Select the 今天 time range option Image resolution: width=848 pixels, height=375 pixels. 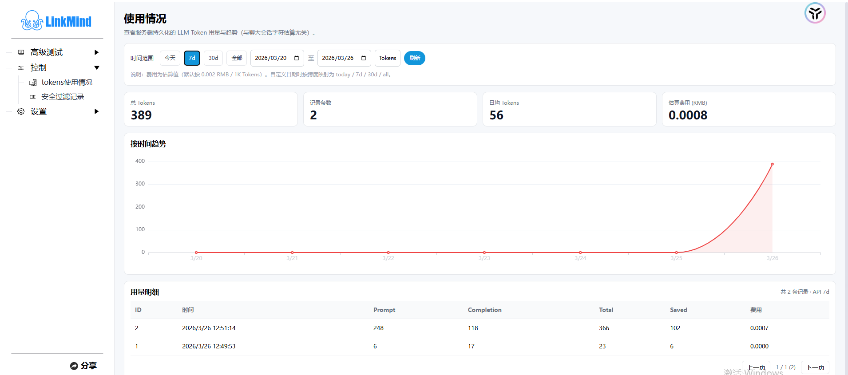[170, 58]
